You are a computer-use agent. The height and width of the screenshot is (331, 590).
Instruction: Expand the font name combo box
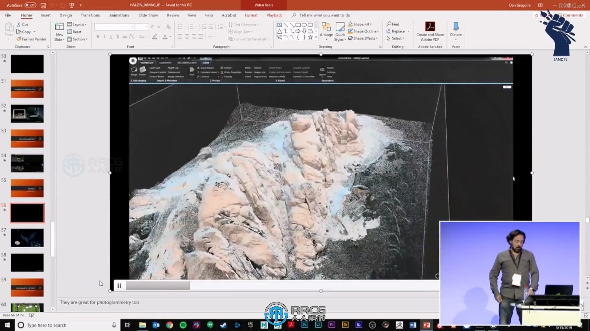click(x=132, y=27)
